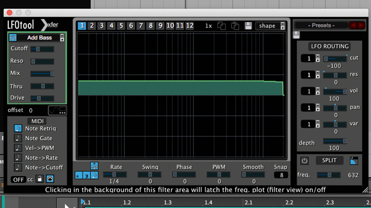
Task: Enable the Note->Cutoff MIDI option
Action: [18, 168]
